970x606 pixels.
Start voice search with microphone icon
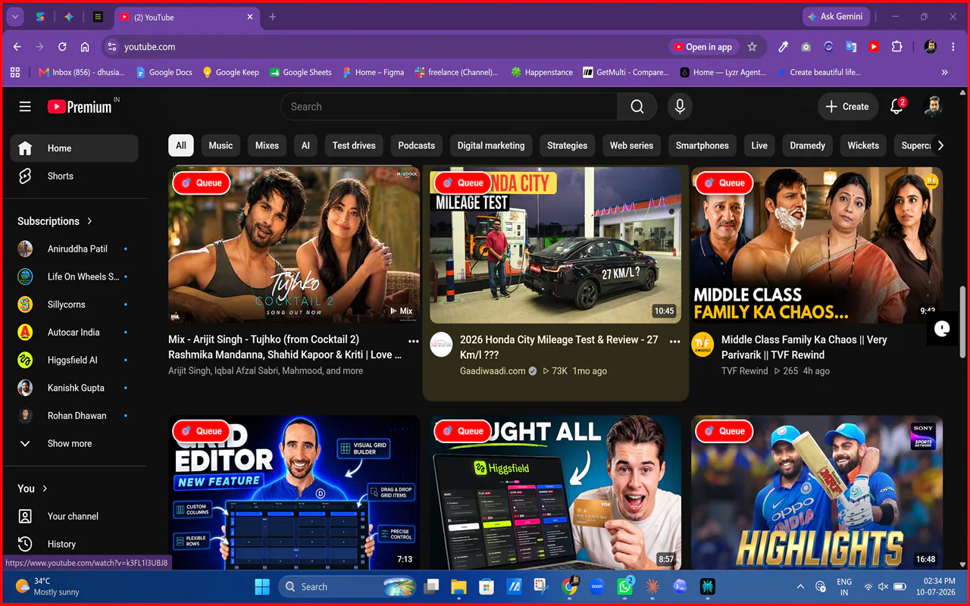680,107
